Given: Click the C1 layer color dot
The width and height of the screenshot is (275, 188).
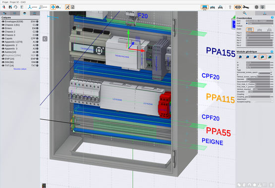Looking at the screenshot, I should pos(37,25).
